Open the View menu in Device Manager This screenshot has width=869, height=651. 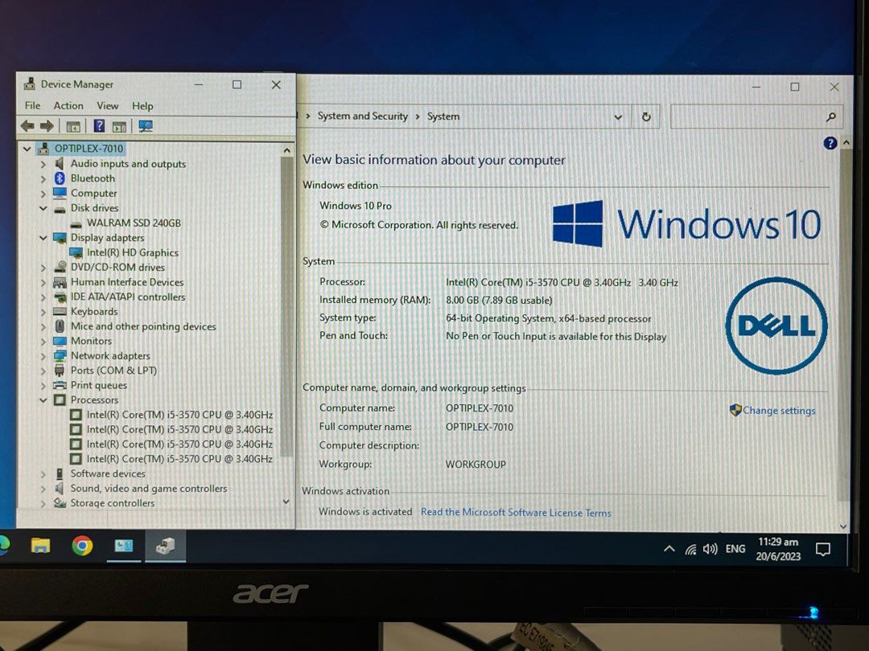tap(108, 105)
